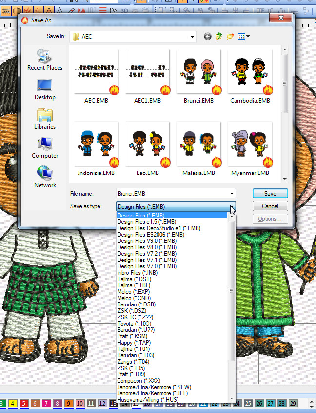Expand the Save in folder dropdown
The image size is (316, 413).
pyautogui.click(x=193, y=37)
